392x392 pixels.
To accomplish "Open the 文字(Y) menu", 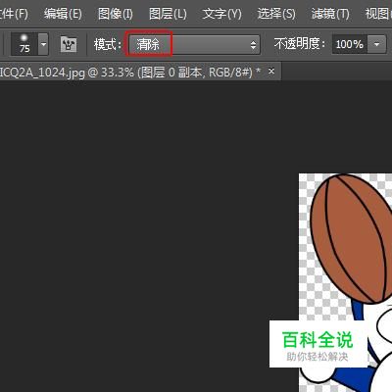I will 221,14.
